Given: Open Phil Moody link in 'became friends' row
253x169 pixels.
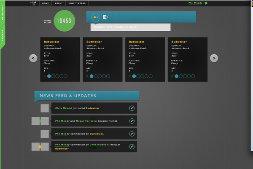Looking at the screenshot, I should pyautogui.click(x=62, y=121).
